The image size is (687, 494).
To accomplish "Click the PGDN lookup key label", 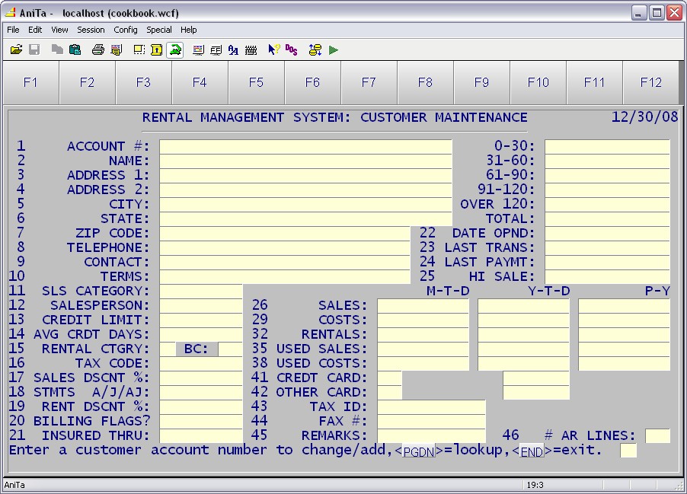I will point(418,451).
